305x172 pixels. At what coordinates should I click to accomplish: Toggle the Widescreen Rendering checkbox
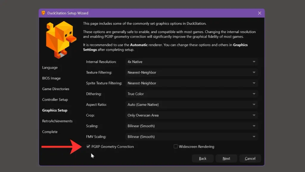pos(175,146)
